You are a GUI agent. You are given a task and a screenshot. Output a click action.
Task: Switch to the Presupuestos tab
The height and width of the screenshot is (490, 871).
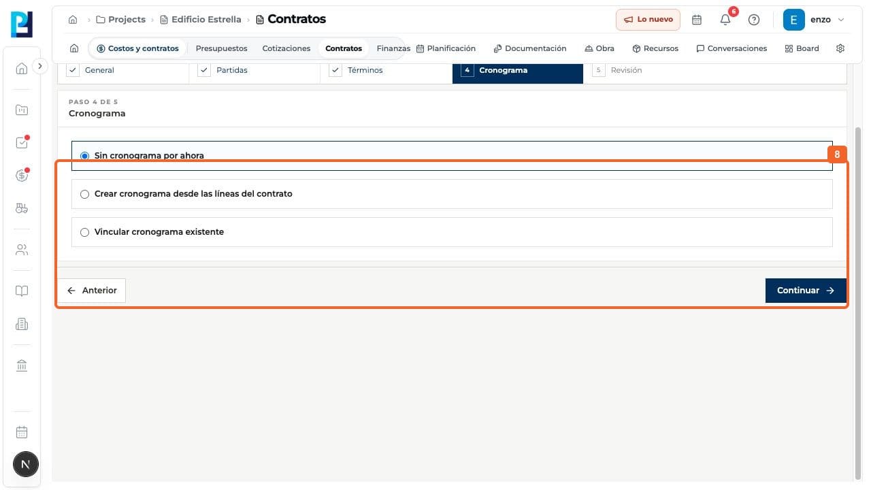pyautogui.click(x=221, y=48)
